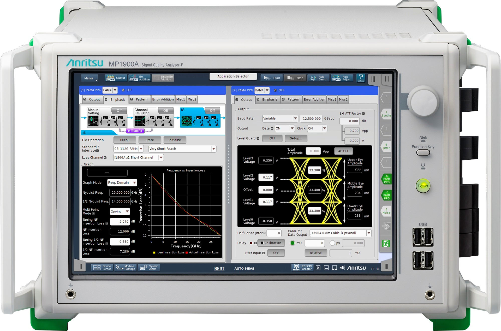
Task: Open the Graph Mode dropdown
Action: (134, 182)
